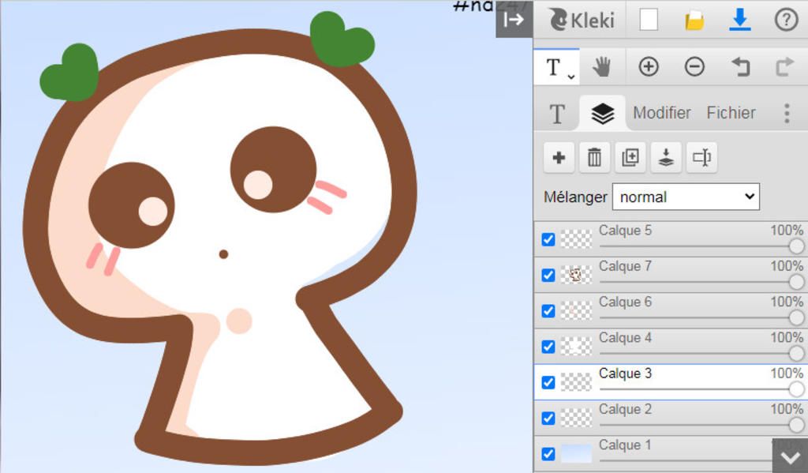The width and height of the screenshot is (808, 473).
Task: Toggle visibility of Calque 2
Action: (x=548, y=418)
